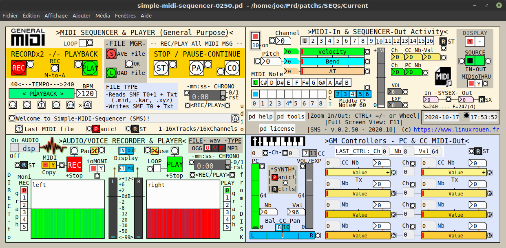506x248 pixels.
Task: Click the OK bang in FILE MGR
Action: 129,64
